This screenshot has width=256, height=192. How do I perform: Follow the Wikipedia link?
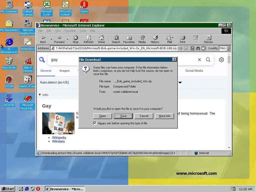[59, 137]
